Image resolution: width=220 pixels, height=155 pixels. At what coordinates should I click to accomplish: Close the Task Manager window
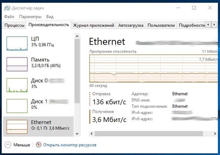point(210,8)
